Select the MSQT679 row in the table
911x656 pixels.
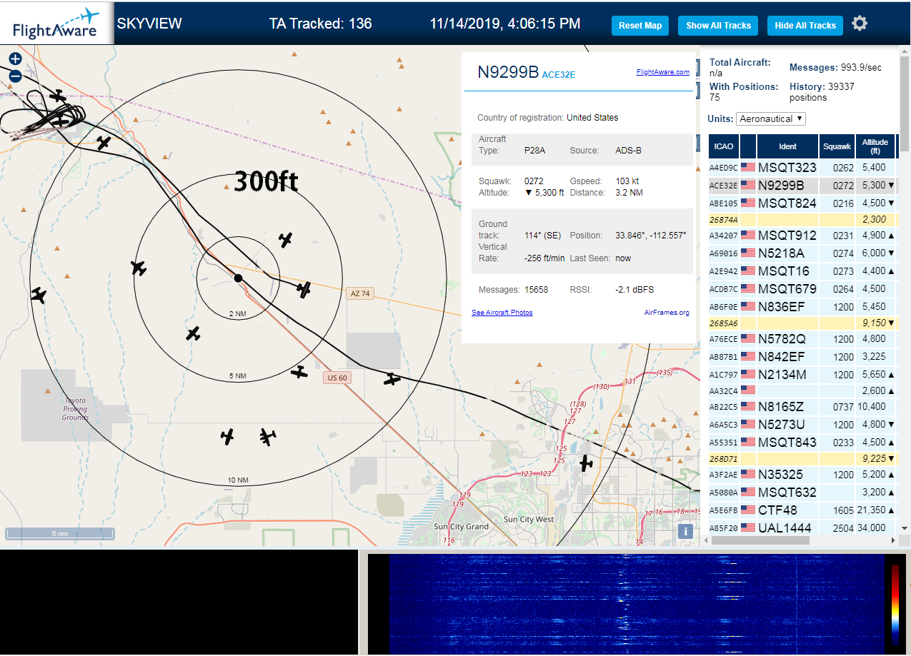click(x=802, y=289)
